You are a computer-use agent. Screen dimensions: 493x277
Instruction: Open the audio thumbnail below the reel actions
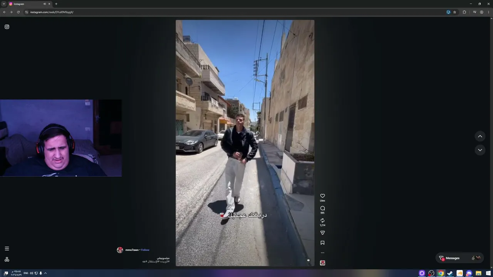coord(322,263)
